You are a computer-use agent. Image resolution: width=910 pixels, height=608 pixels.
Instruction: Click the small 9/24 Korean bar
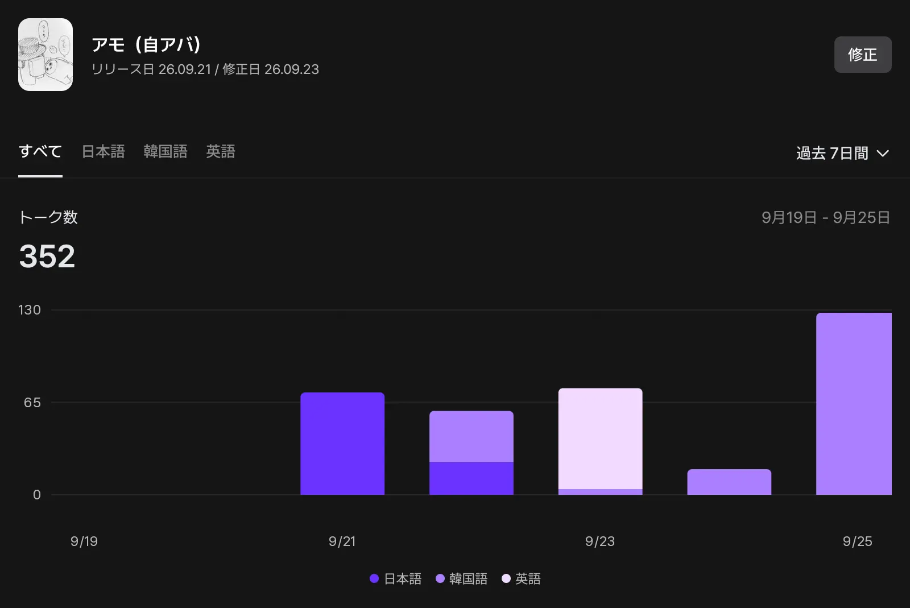729,482
